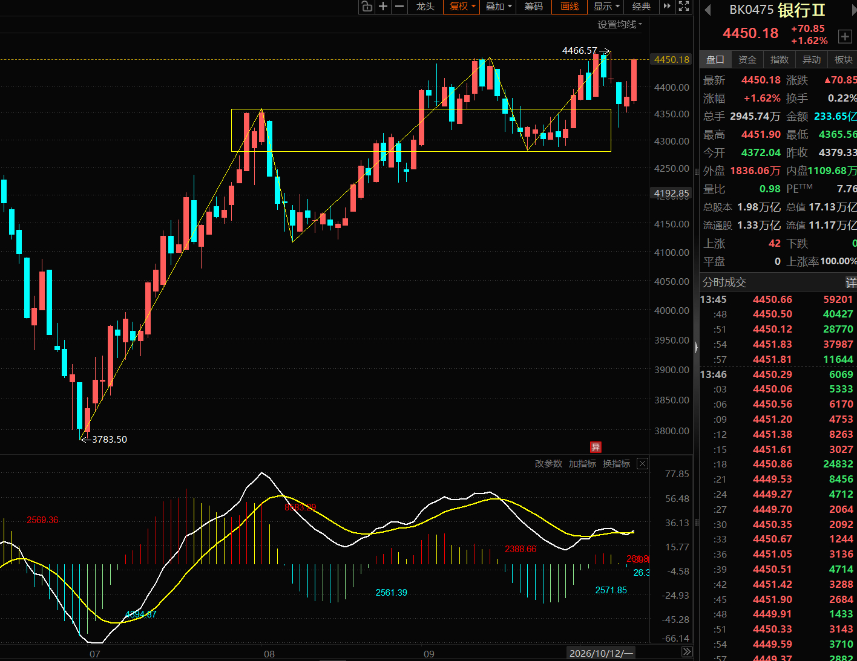The width and height of the screenshot is (857, 661).
Task: Switch to 经典 classic layout
Action: tap(642, 7)
